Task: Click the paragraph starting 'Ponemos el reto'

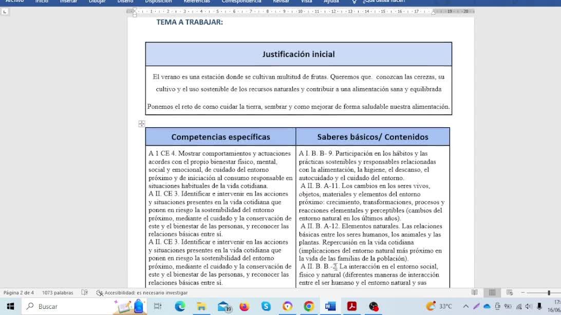Action: pos(298,106)
